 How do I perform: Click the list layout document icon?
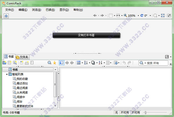108,63
